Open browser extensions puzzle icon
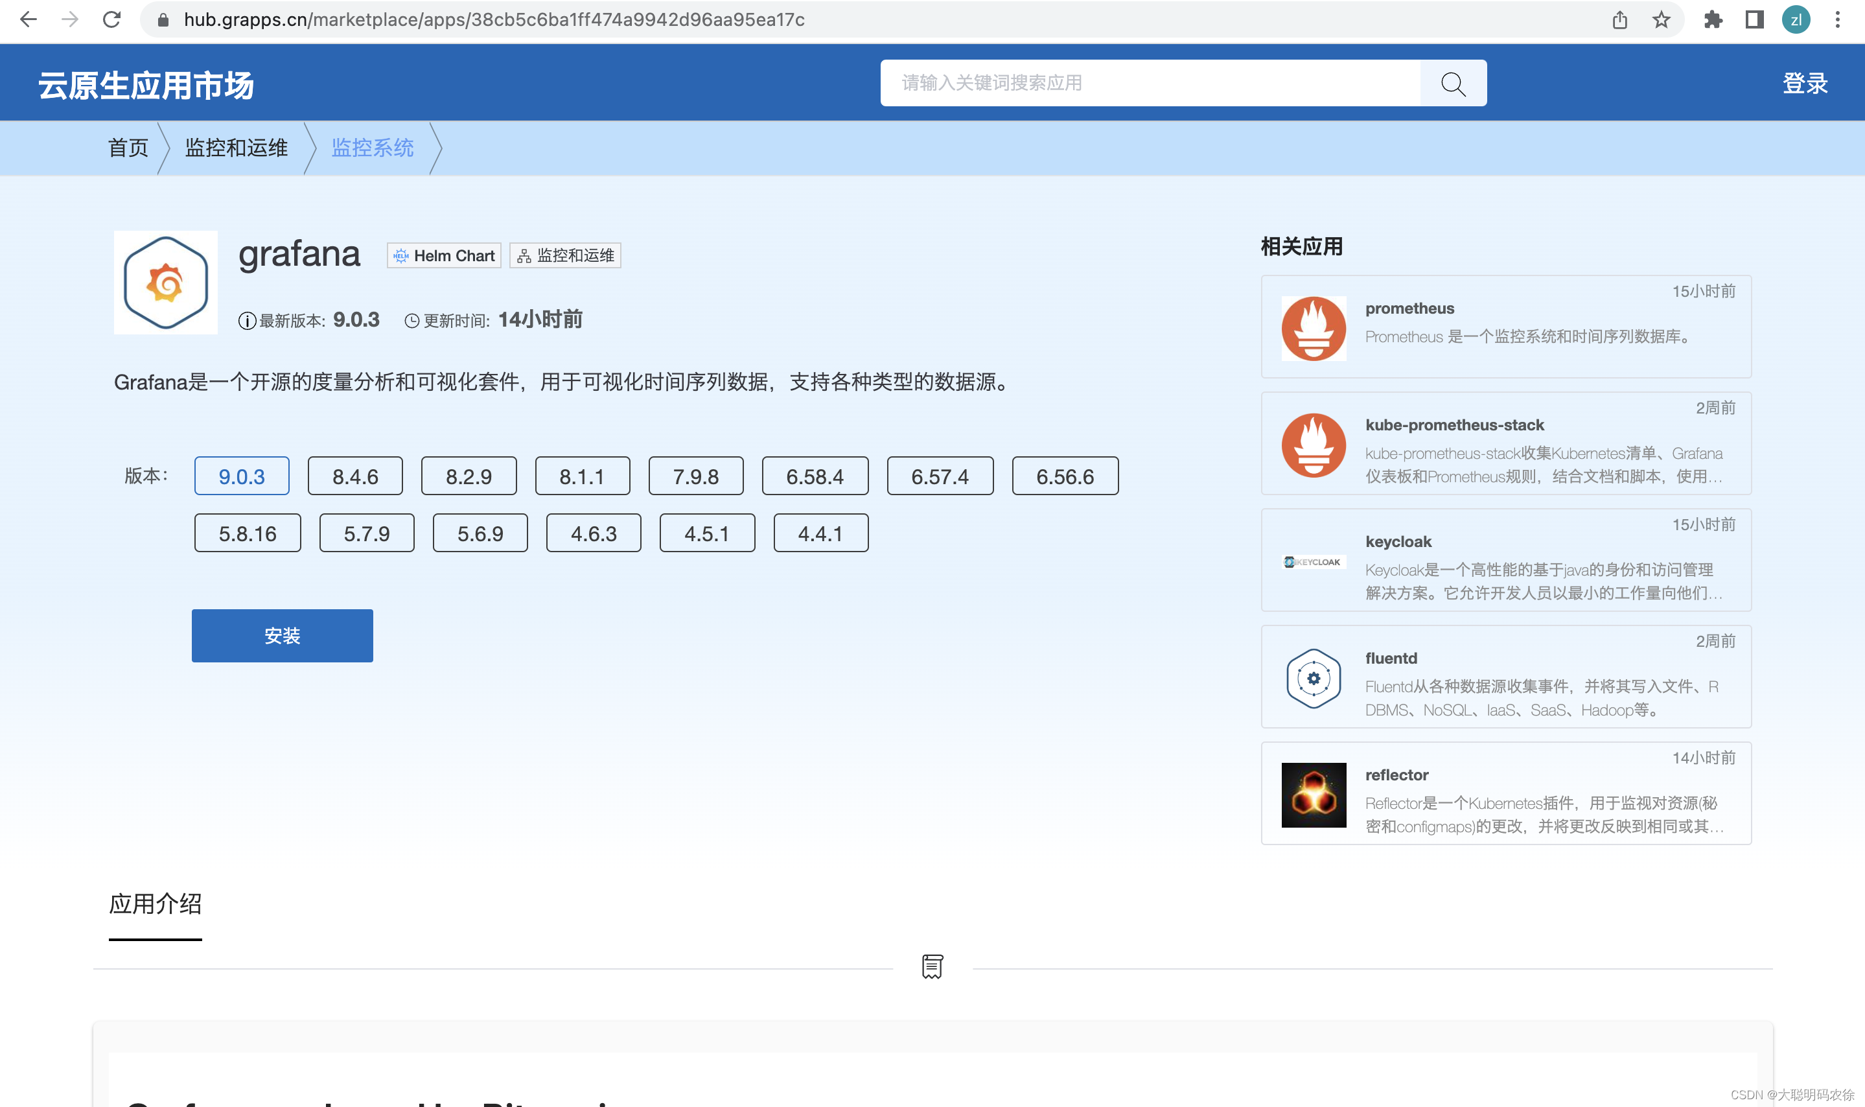 click(1712, 19)
